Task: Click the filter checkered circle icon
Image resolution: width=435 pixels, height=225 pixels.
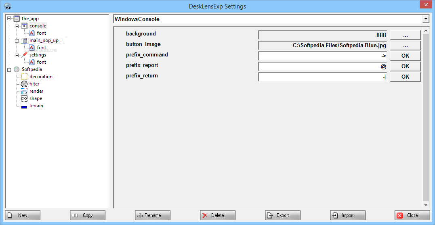Action: (24, 84)
